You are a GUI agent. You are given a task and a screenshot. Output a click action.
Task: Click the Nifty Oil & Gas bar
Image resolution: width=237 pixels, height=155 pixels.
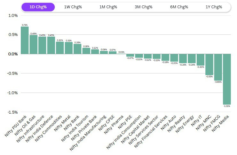[34, 45]
